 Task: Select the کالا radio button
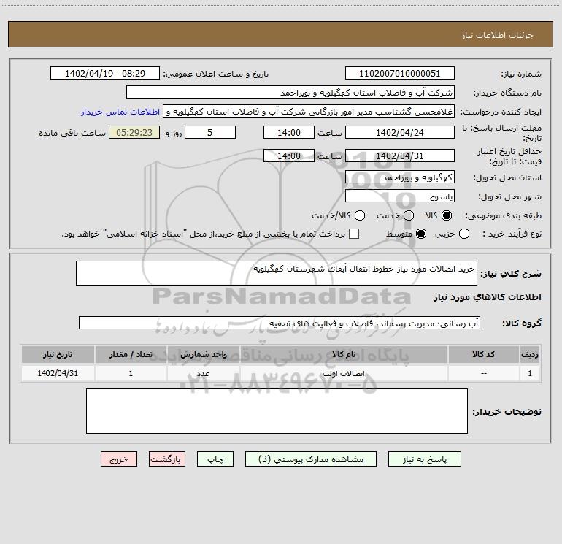tap(447, 215)
